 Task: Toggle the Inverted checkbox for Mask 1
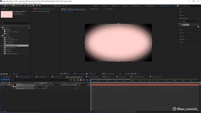pyautogui.click(x=43, y=87)
